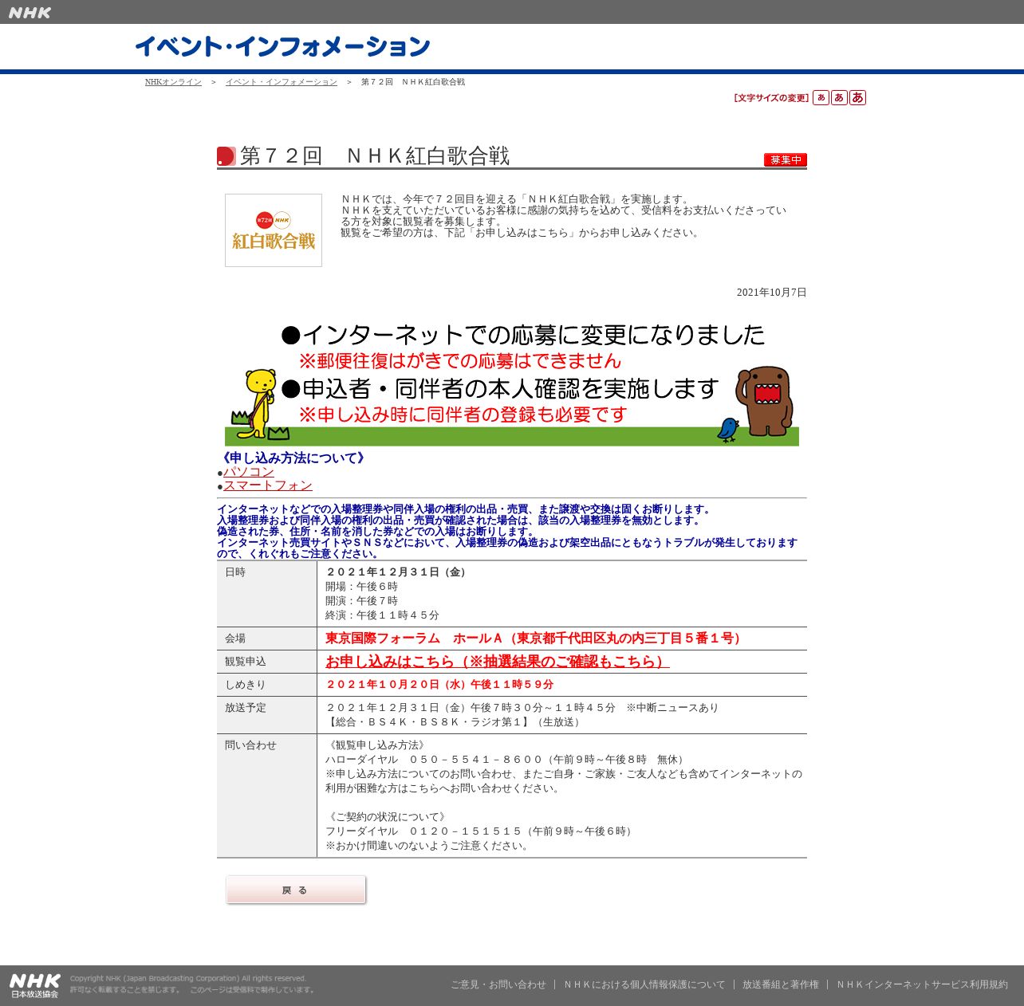Click the 日時 row label
1024x1006 pixels.
point(235,572)
